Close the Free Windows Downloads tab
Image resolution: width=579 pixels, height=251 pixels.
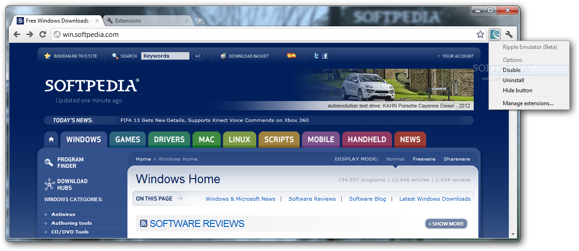point(98,21)
